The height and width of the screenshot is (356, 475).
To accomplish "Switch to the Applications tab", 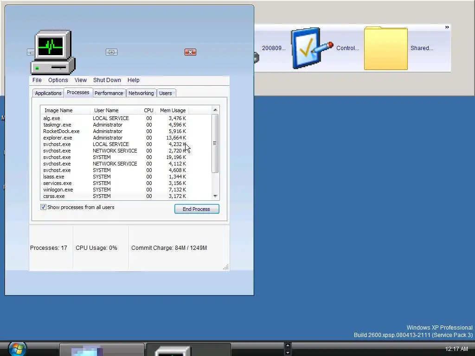I will pos(48,93).
